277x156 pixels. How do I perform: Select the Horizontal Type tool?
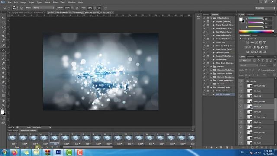(3, 87)
